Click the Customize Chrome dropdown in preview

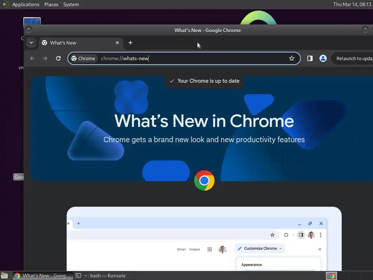click(260, 248)
